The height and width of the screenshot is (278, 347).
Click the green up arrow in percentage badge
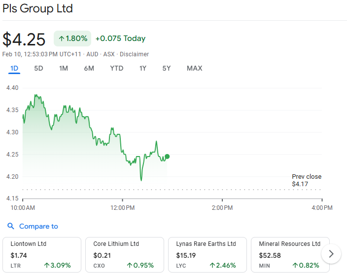coord(62,38)
